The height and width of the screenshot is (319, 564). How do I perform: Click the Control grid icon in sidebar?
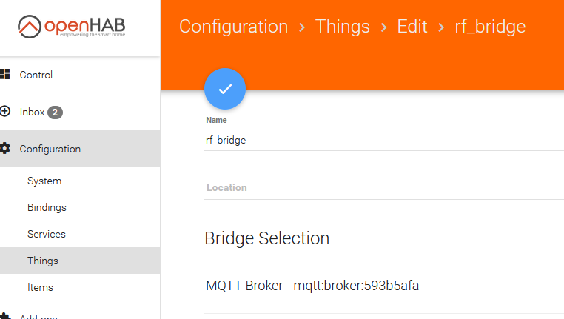[x=4, y=75]
